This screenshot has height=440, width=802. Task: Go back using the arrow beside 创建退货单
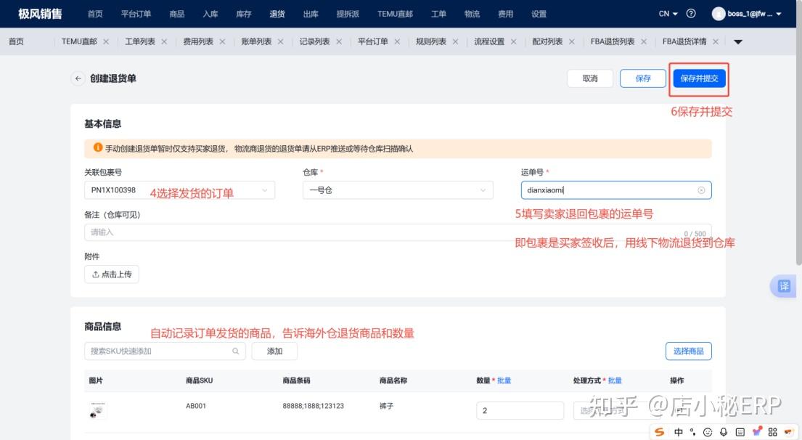tap(78, 78)
